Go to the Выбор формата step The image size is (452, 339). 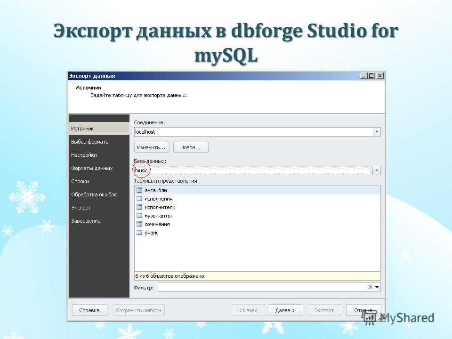point(99,142)
